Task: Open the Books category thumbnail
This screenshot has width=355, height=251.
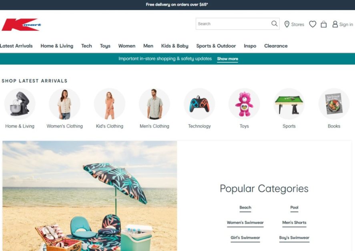Action: 334,104
